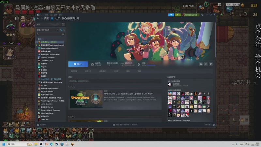The height and width of the screenshot is (147, 261).
Task: Open the Points Shop link under game header
Action: click(x=102, y=71)
